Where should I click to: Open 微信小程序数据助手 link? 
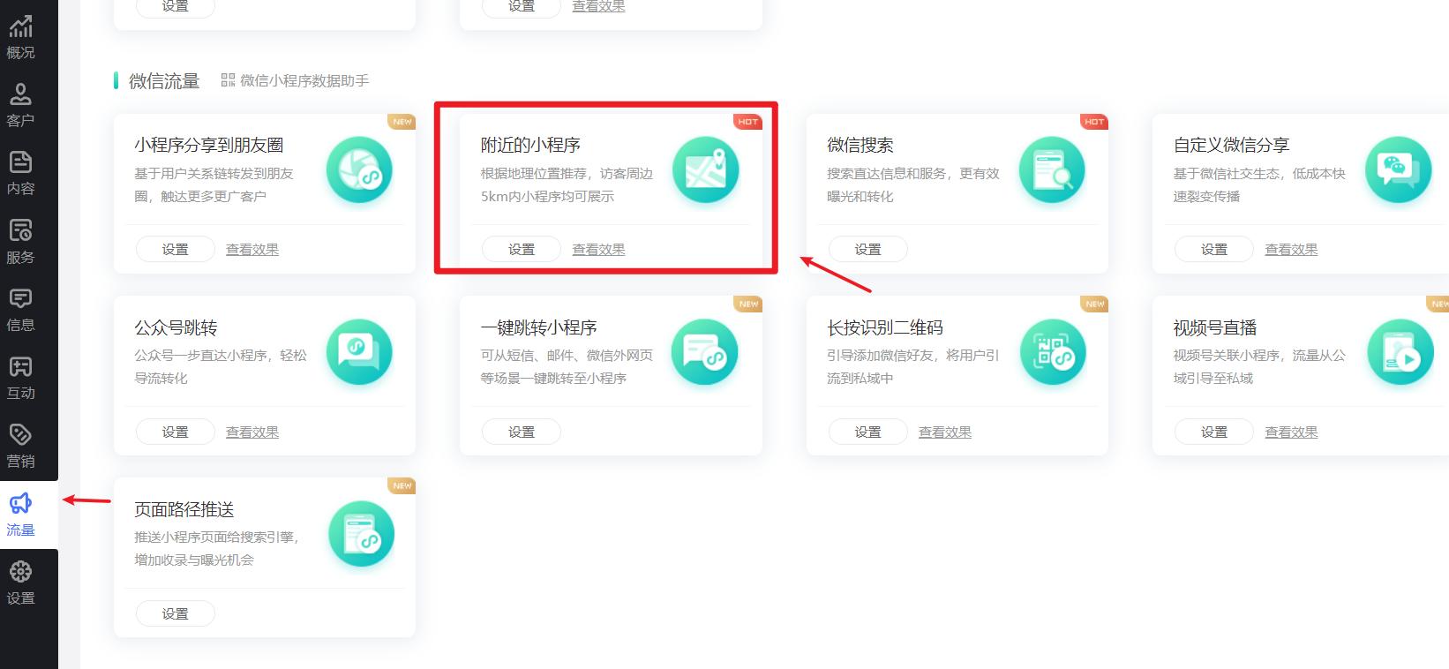[x=304, y=80]
